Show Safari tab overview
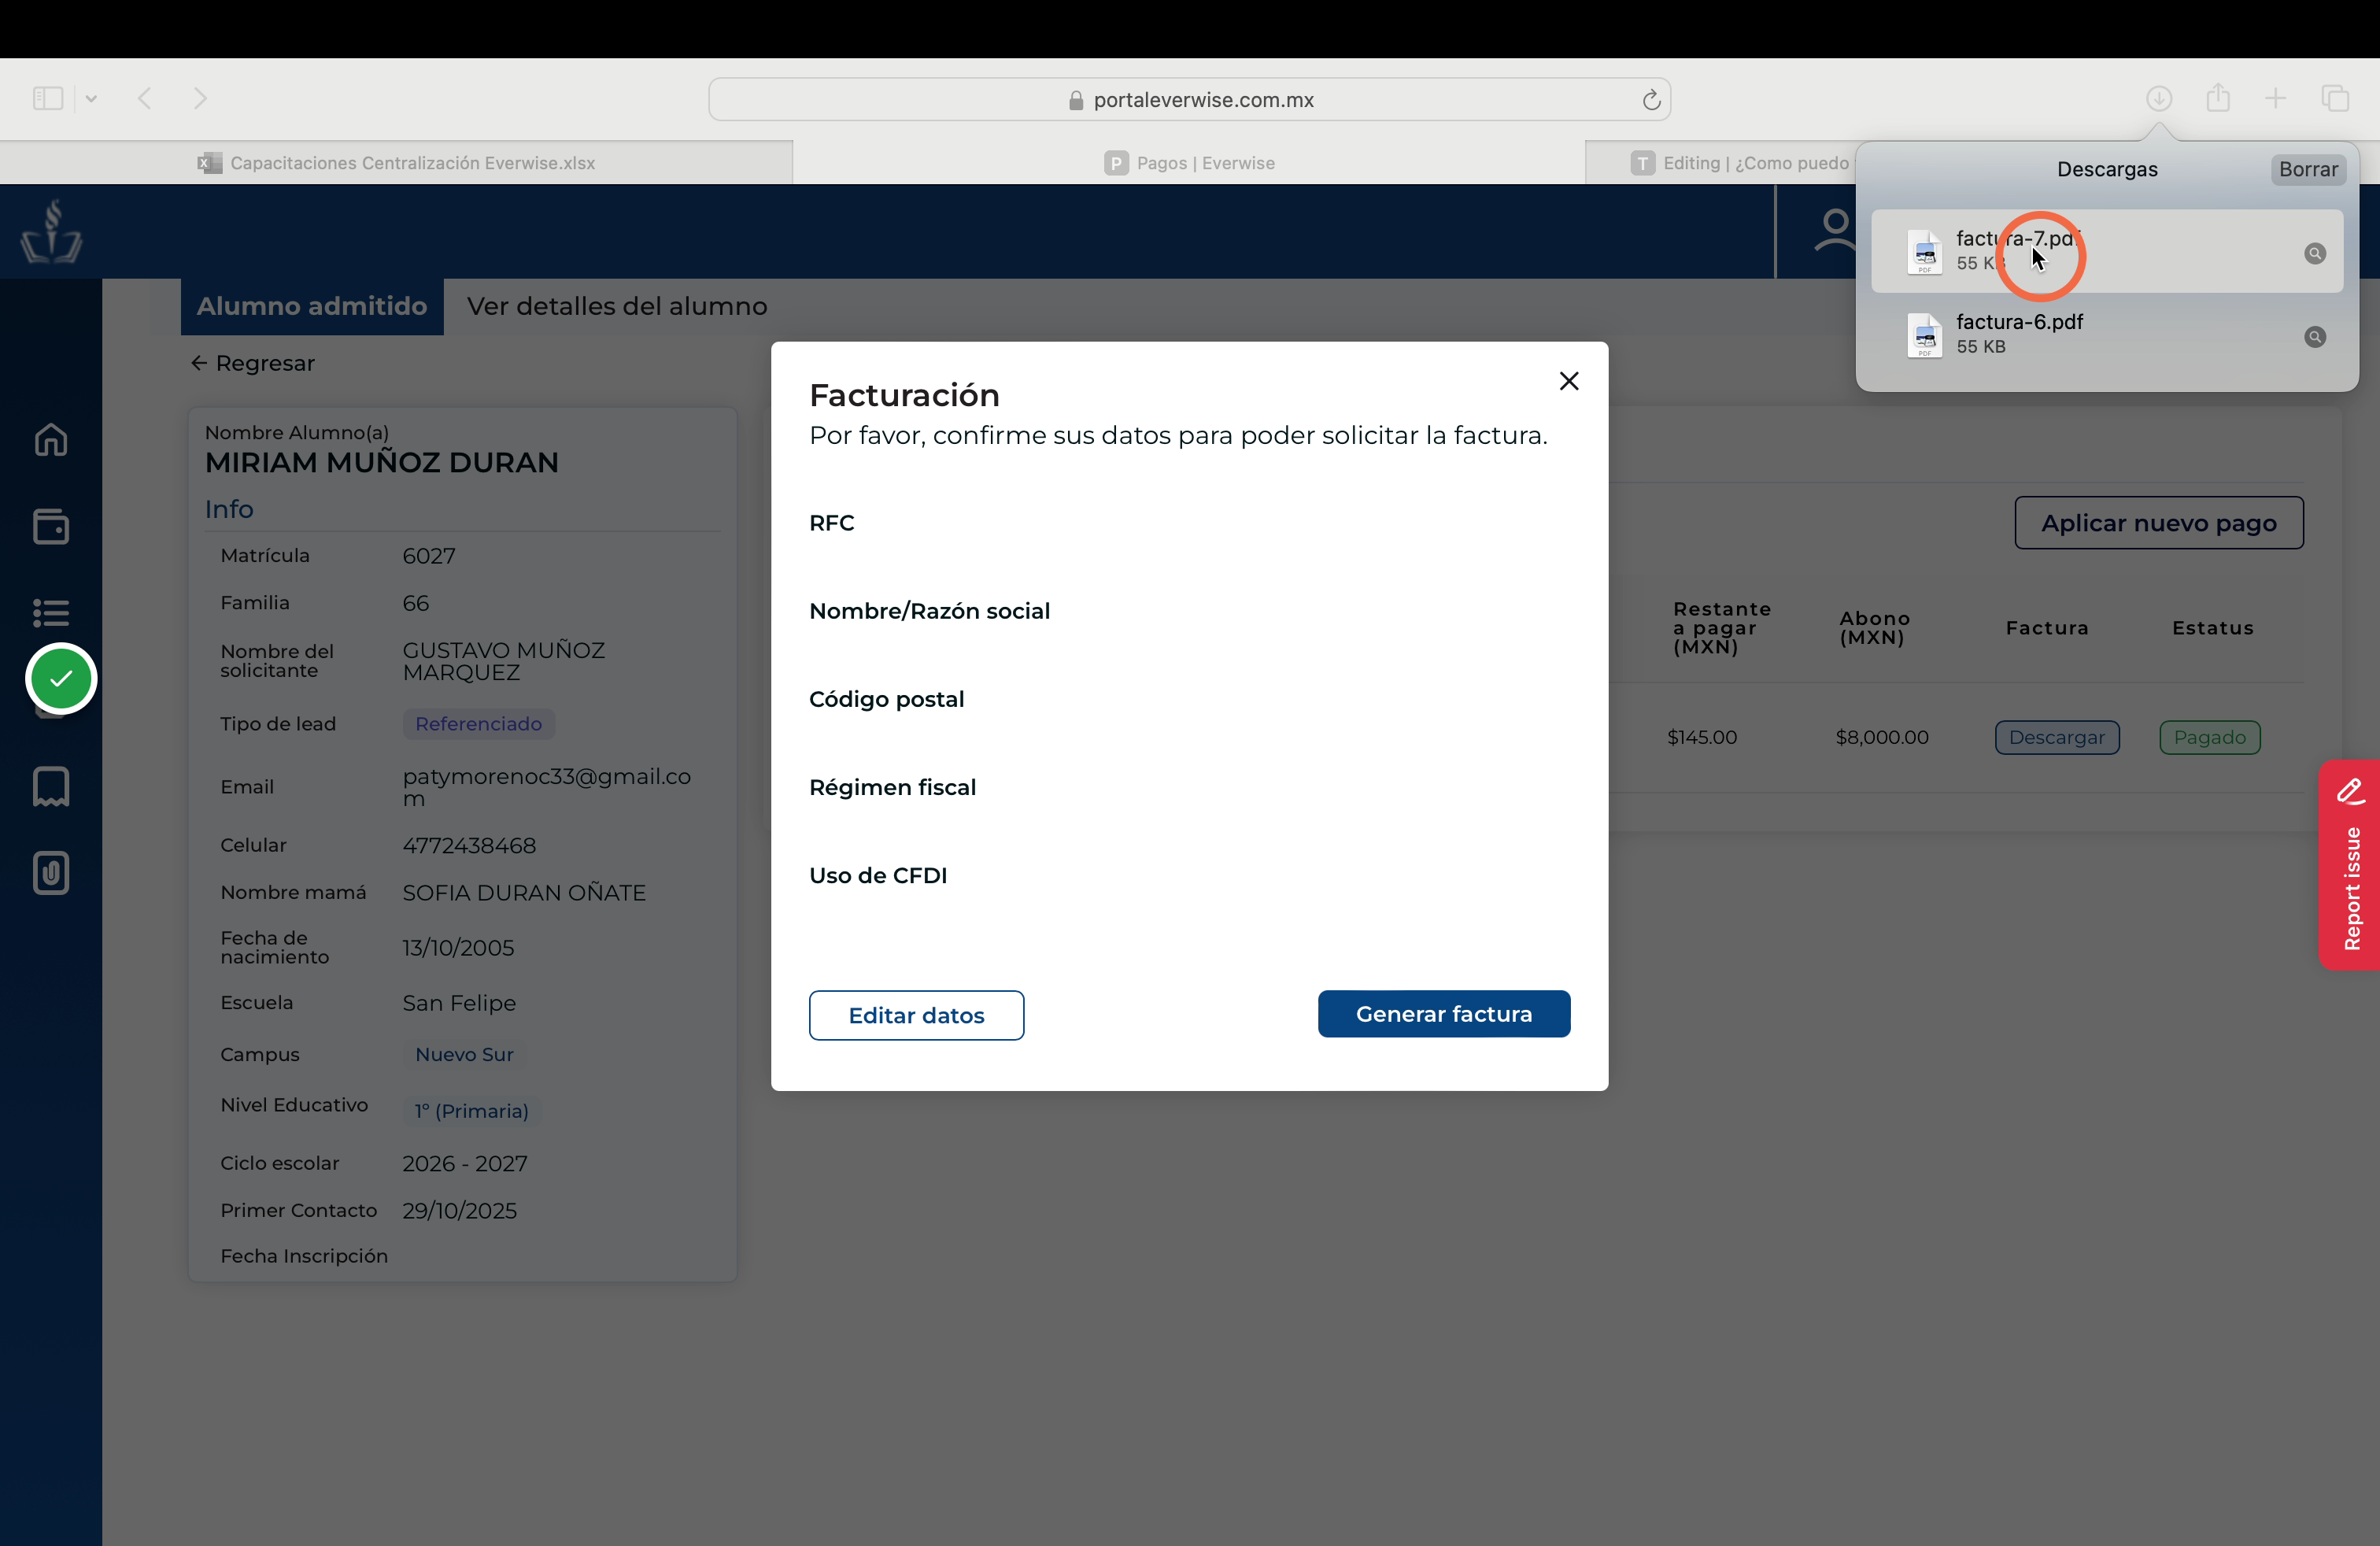The height and width of the screenshot is (1546, 2380). coord(2335,98)
